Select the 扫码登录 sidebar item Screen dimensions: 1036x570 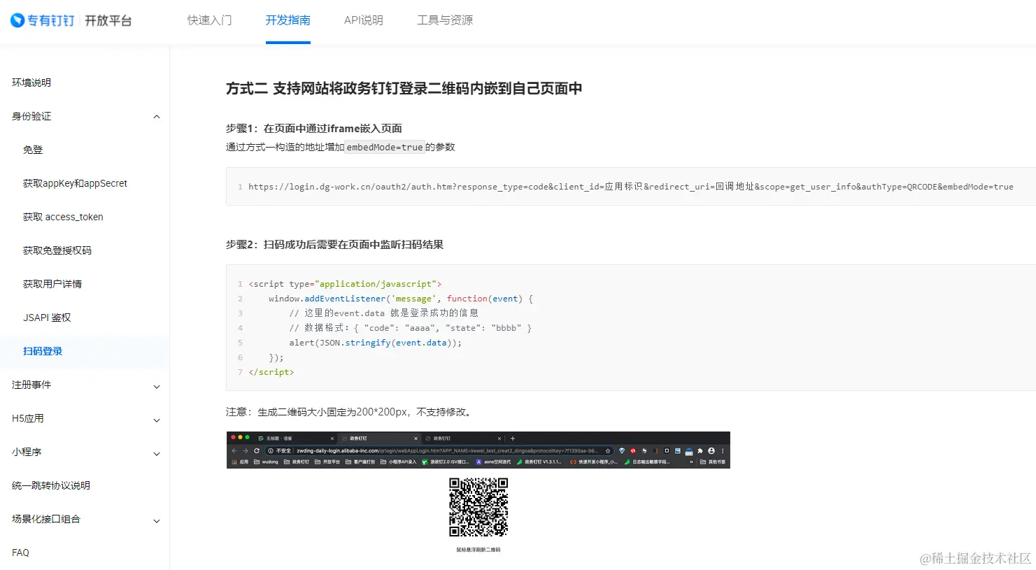click(43, 351)
